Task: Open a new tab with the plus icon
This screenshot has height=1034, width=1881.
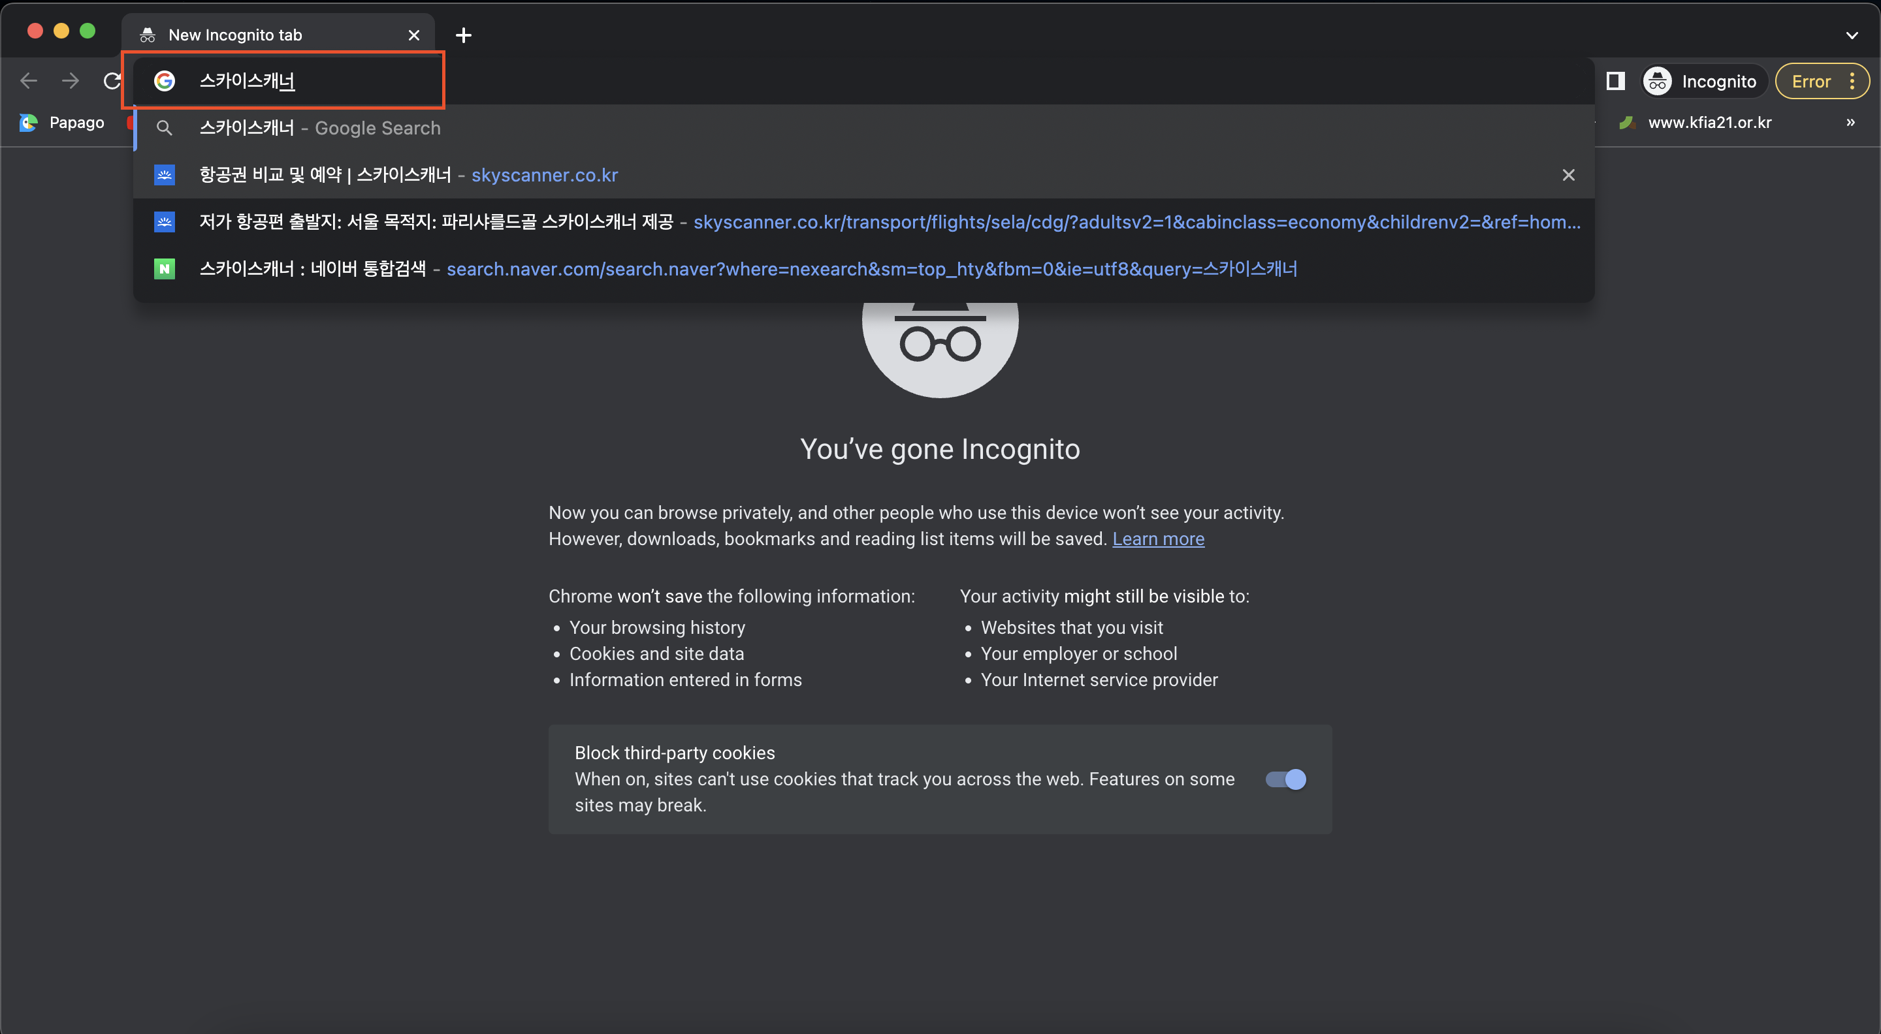Action: coord(463,35)
